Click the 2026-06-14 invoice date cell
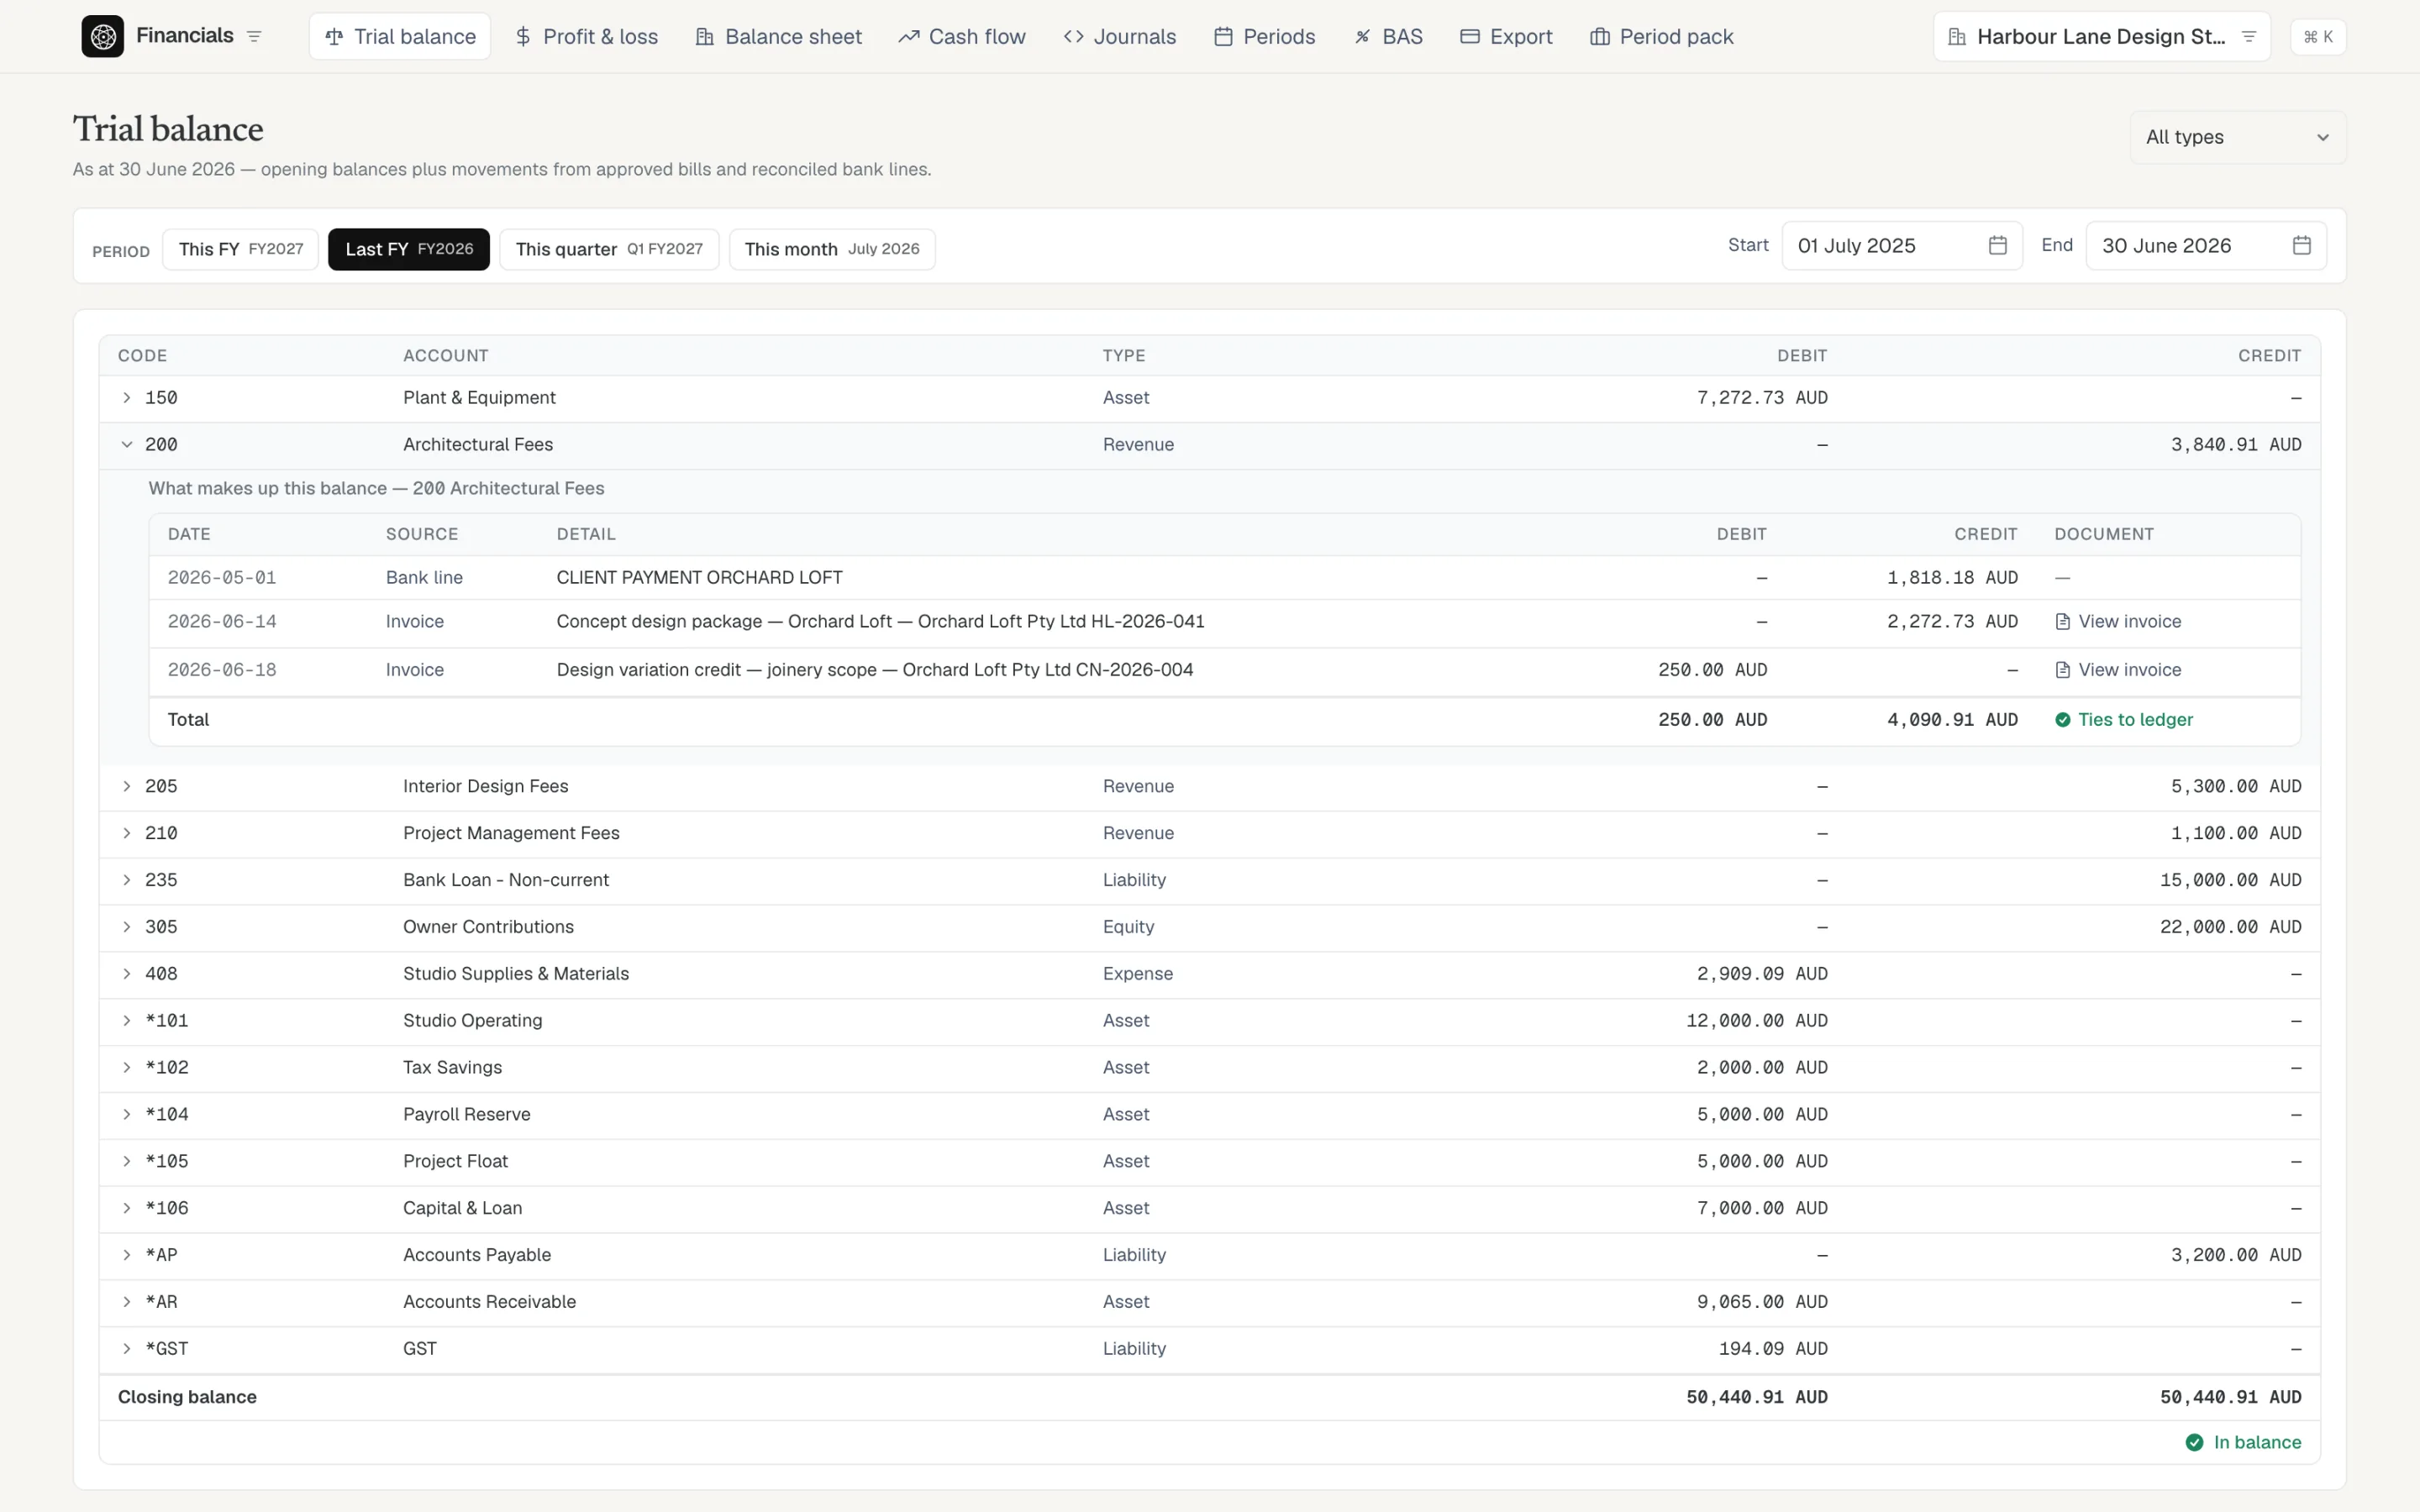The height and width of the screenshot is (1512, 2420). pyautogui.click(x=222, y=622)
